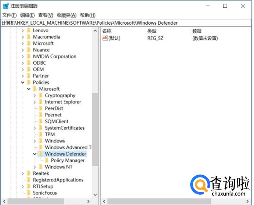Click the registry path address bar
Screen dimensions: 254x205
click(126, 23)
